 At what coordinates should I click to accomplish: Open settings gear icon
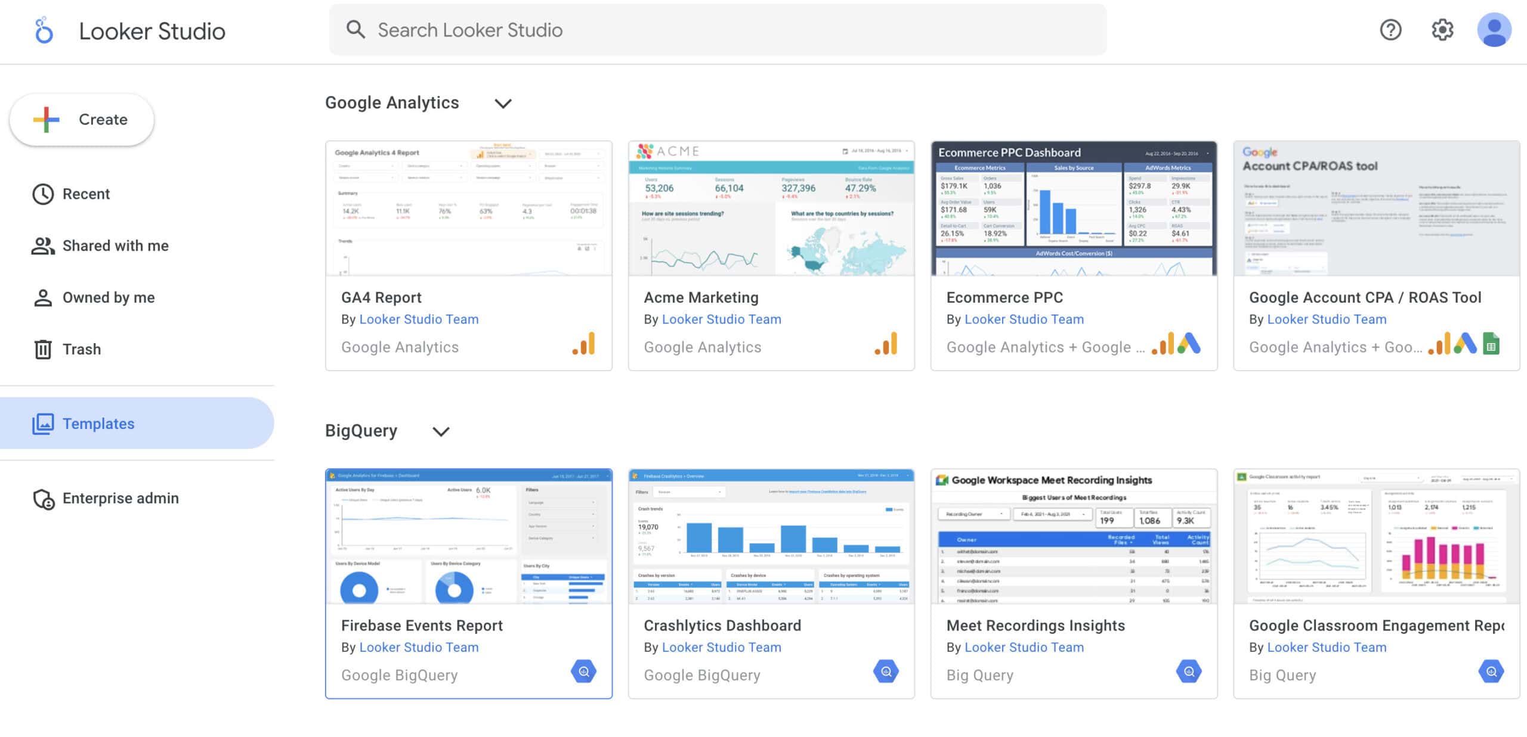point(1442,30)
